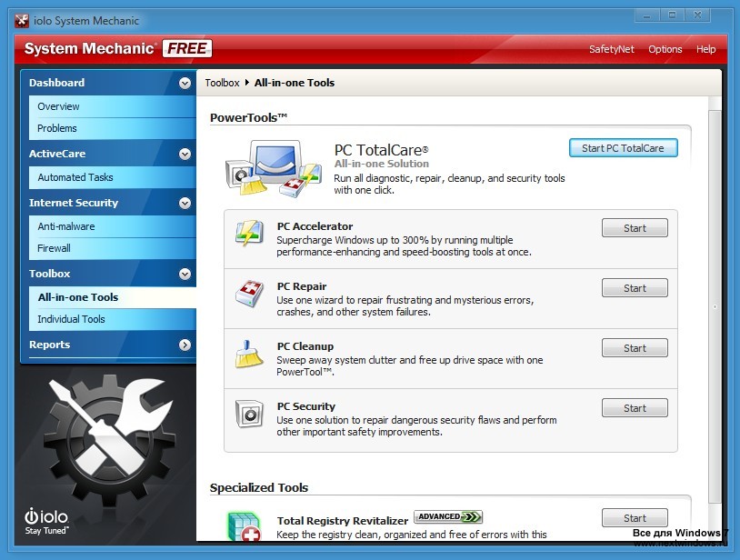Click the PC TotalCare title text
The width and height of the screenshot is (740, 560).
point(381,150)
